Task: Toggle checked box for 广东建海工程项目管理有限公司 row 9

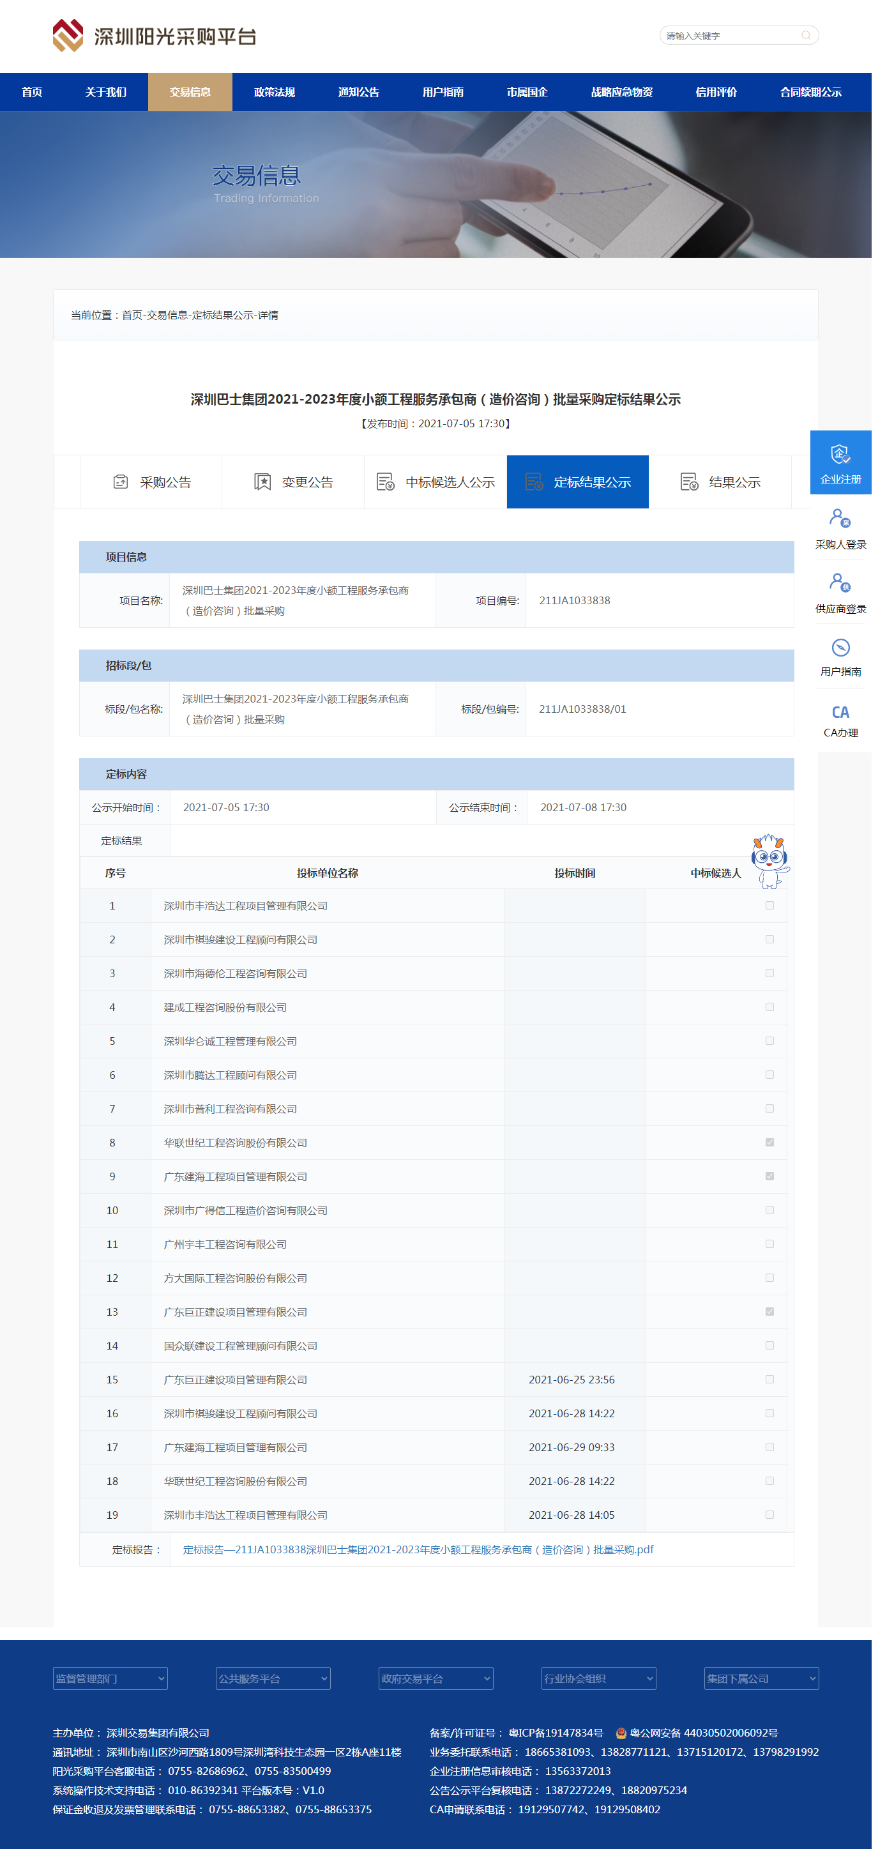Action: click(x=770, y=1176)
